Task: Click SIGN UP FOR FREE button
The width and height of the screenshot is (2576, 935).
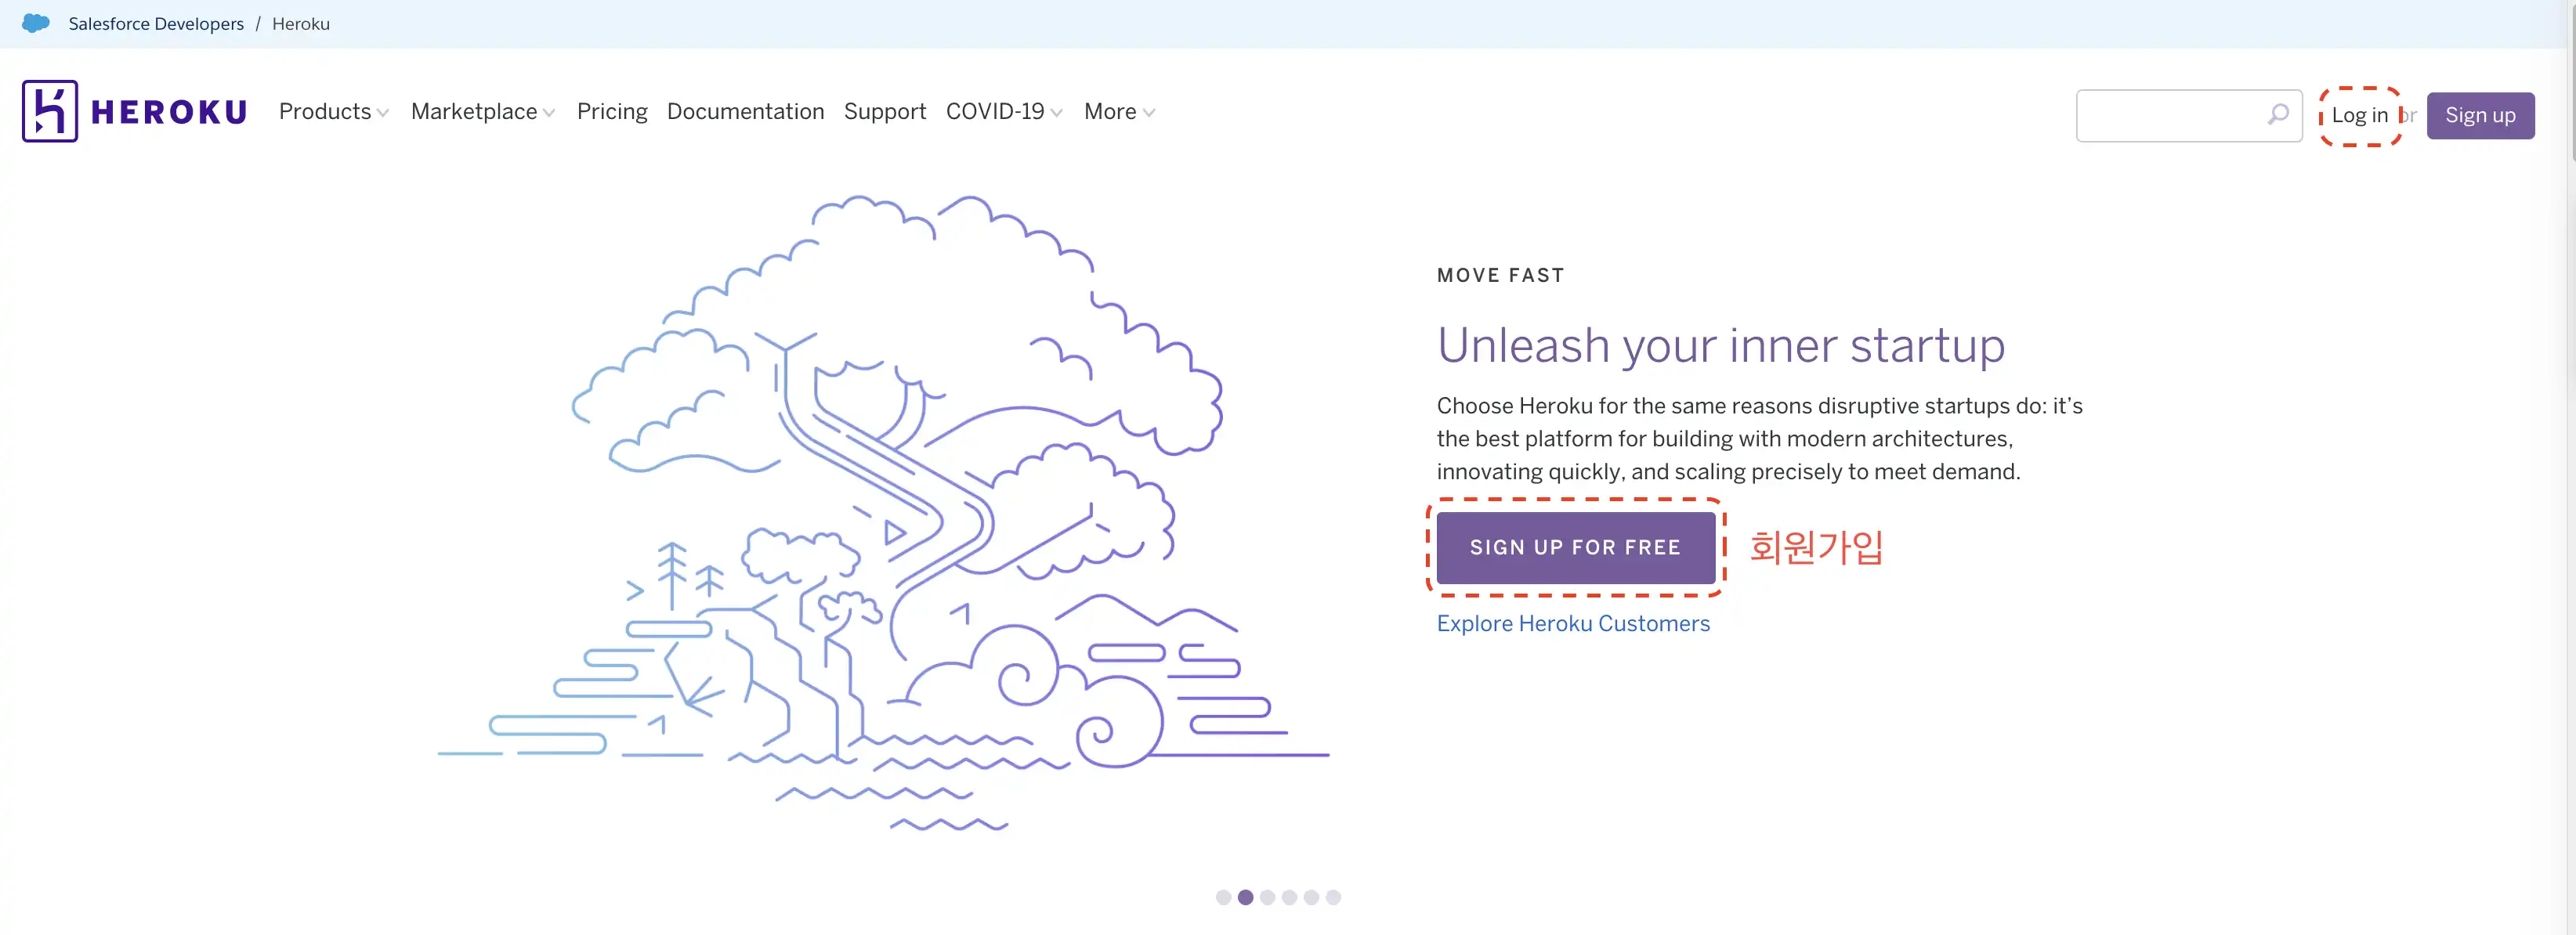Action: tap(1575, 547)
